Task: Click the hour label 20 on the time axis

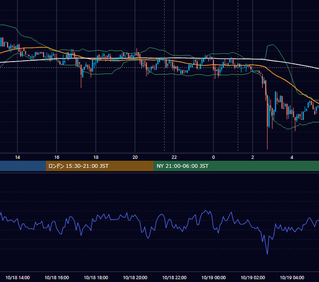Action: tap(135, 157)
